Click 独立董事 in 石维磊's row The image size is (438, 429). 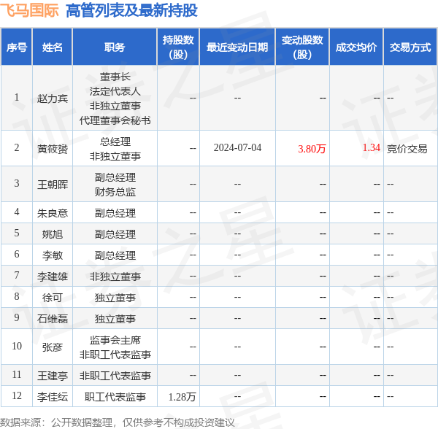click(115, 319)
